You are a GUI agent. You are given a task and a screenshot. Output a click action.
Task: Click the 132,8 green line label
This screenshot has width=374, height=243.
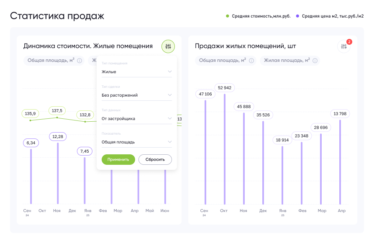click(85, 115)
